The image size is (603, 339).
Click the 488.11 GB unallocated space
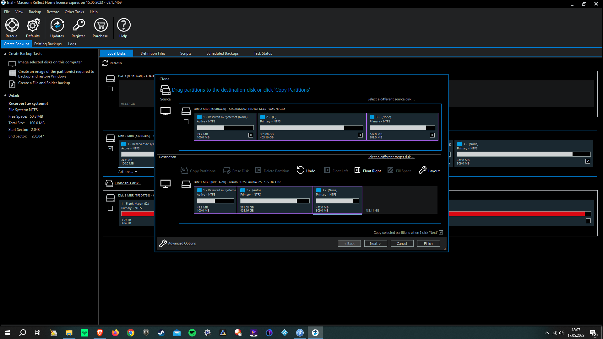point(400,200)
